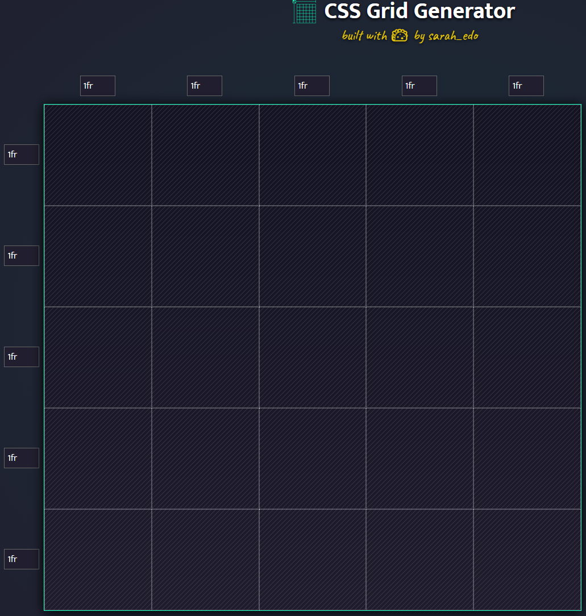Select grid cell at row 1, column 4
The width and height of the screenshot is (586, 616).
pos(420,155)
